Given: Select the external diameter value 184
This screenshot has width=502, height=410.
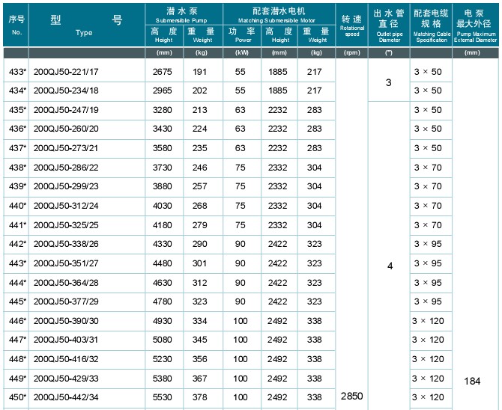Looking at the screenshot, I should tap(472, 381).
